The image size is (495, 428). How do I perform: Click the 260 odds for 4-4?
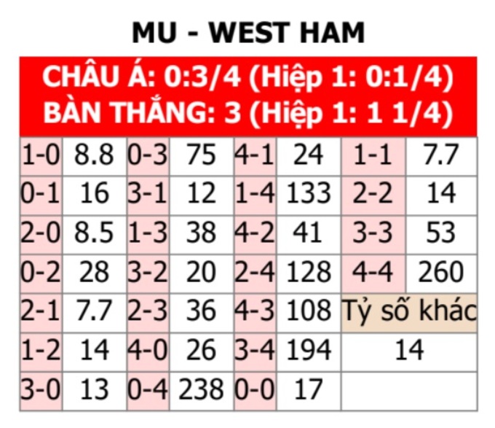click(441, 273)
